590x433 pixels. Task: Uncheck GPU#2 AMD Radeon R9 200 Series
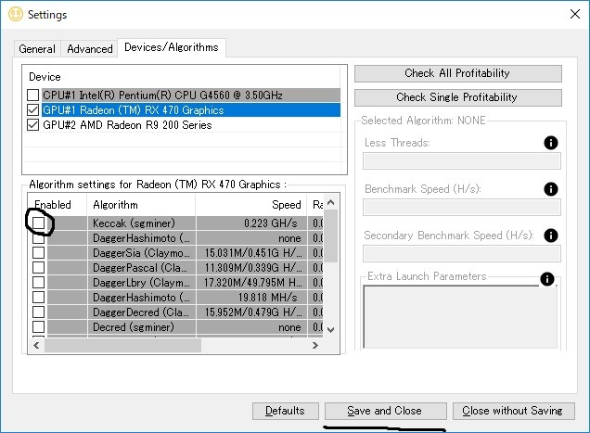[33, 125]
